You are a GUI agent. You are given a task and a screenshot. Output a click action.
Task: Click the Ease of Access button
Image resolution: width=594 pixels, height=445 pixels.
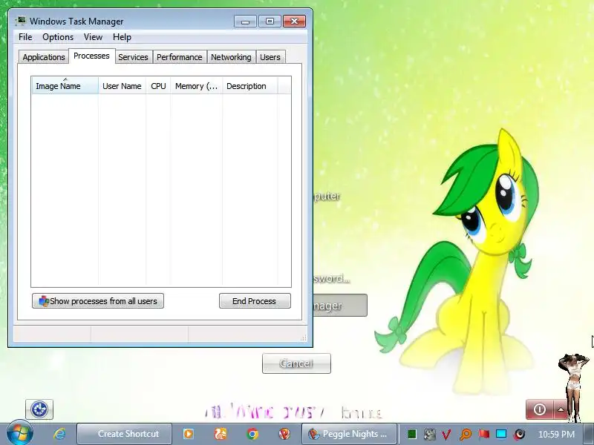39,409
